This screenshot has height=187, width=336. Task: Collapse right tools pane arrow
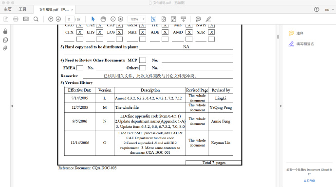click(x=280, y=106)
